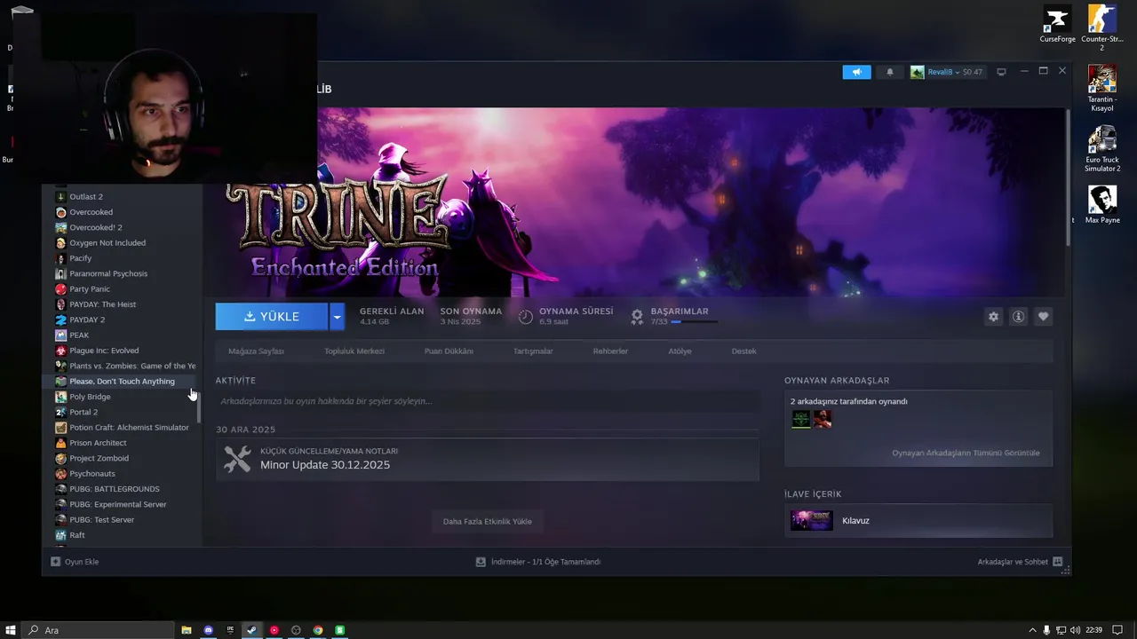
Task: Open the RevaliB account dropdown
Action: tap(946, 72)
